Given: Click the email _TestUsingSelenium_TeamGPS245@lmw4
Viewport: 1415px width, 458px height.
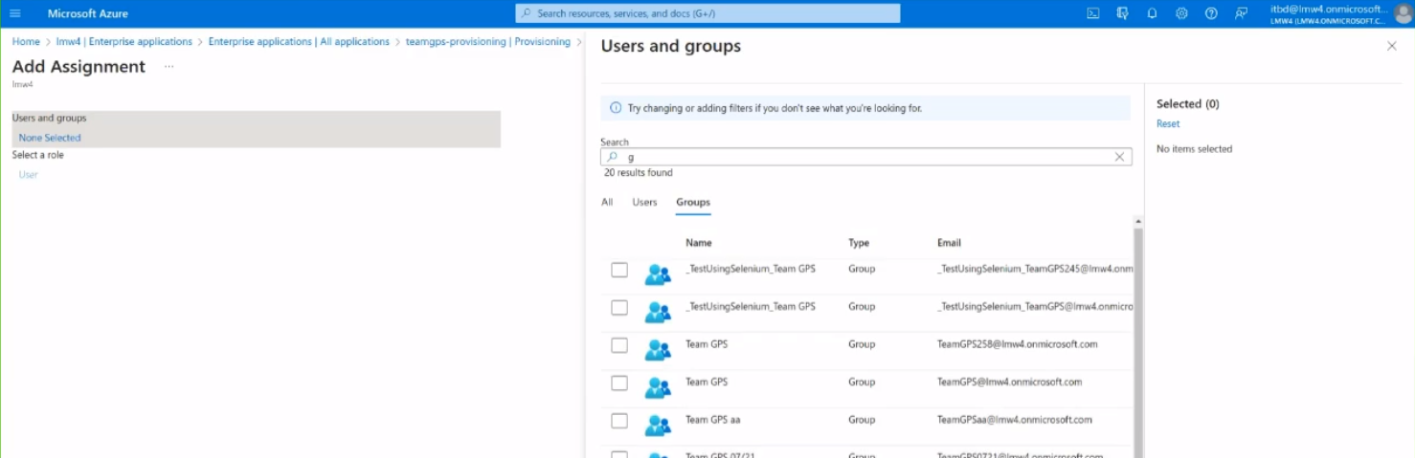Looking at the screenshot, I should click(x=1035, y=269).
